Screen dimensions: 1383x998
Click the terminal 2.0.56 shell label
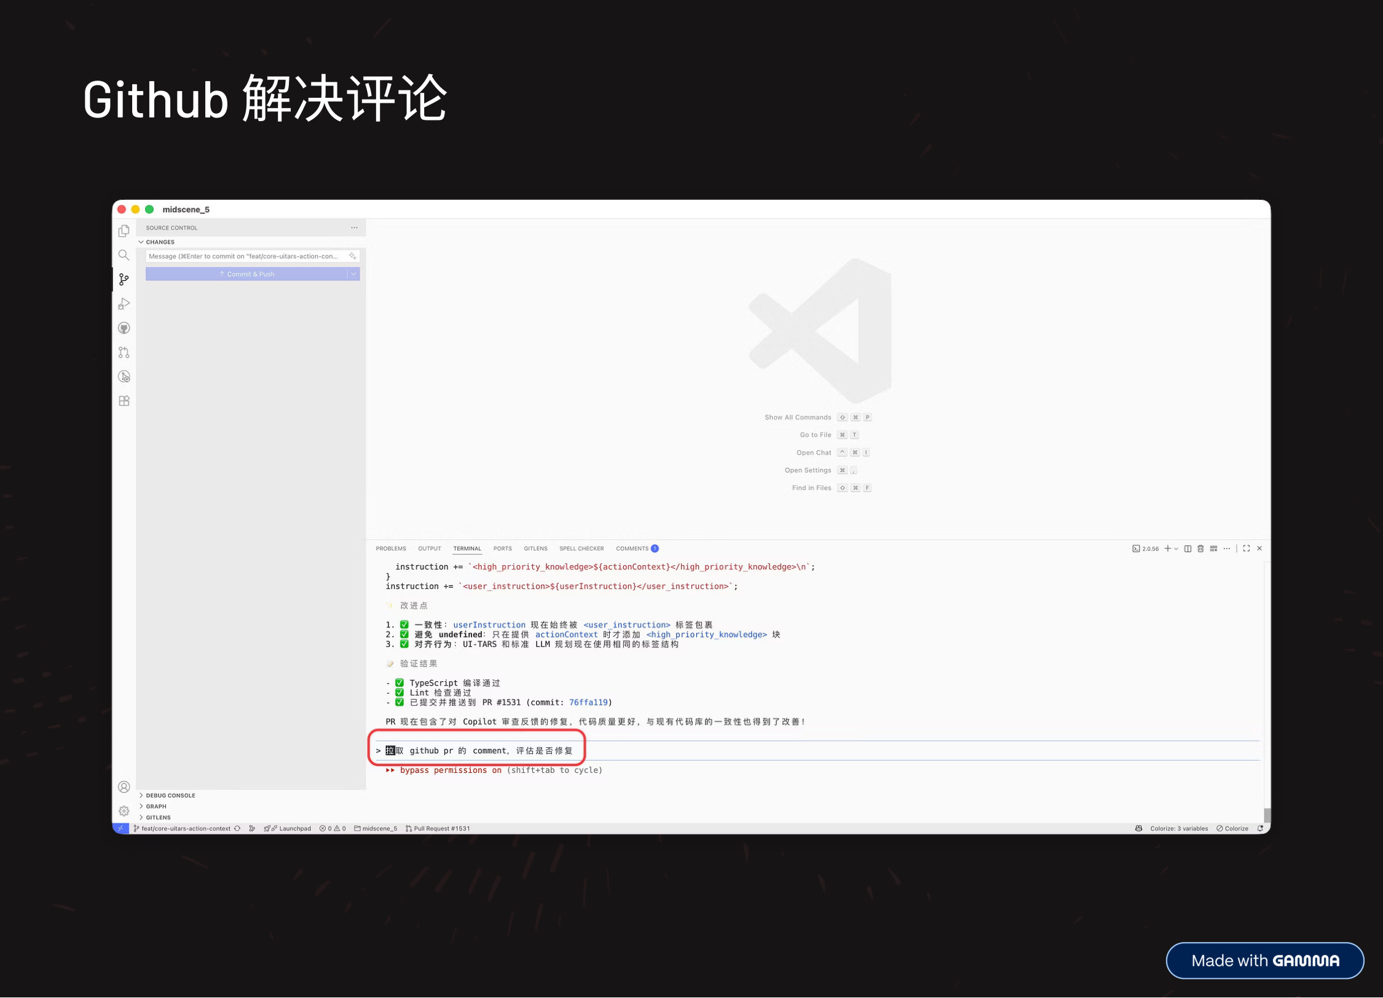[1146, 549]
